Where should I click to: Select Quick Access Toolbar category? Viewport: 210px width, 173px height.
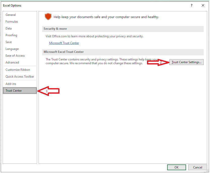pyautogui.click(x=20, y=77)
